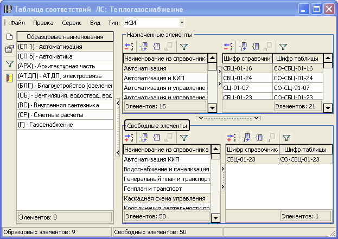
Task: Open the Файл menu
Action: [17, 23]
